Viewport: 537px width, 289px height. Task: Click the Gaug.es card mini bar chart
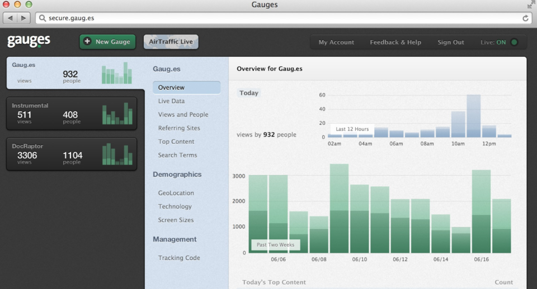(x=117, y=73)
